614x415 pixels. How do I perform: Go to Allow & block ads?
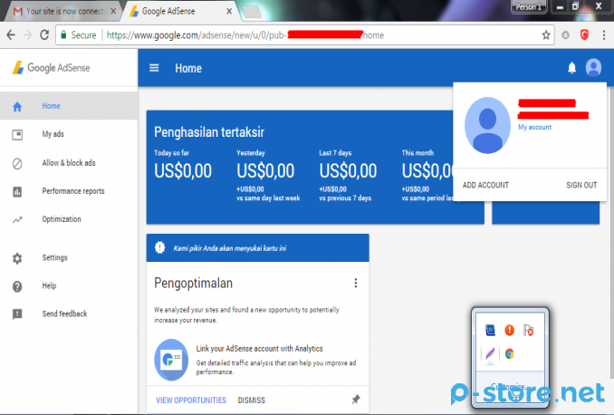click(68, 163)
